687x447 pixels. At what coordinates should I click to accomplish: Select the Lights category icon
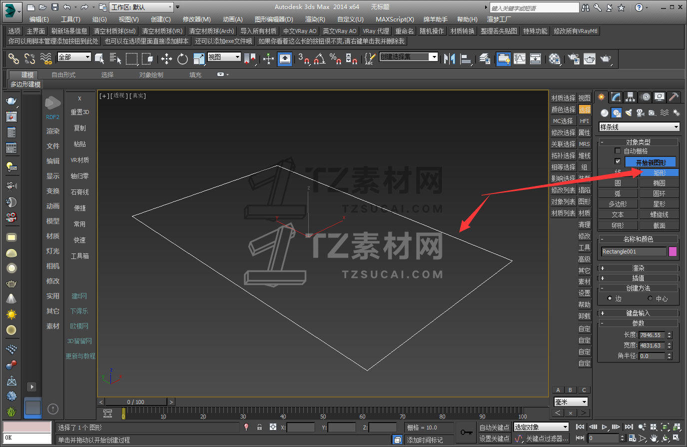629,113
